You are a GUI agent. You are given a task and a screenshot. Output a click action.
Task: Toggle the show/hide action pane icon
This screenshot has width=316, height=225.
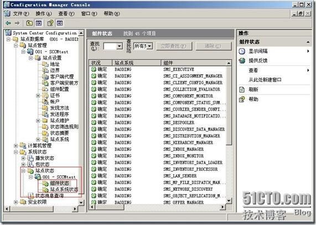(60, 23)
